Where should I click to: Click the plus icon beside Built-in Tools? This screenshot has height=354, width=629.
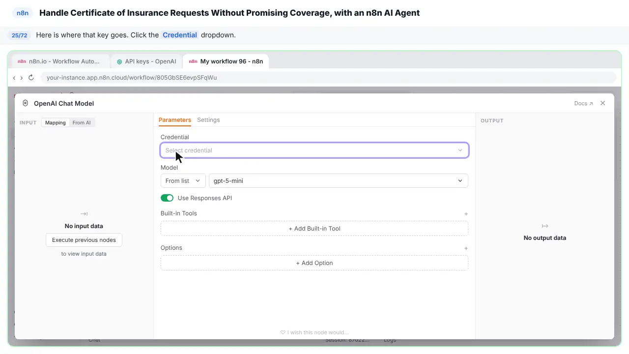point(466,214)
